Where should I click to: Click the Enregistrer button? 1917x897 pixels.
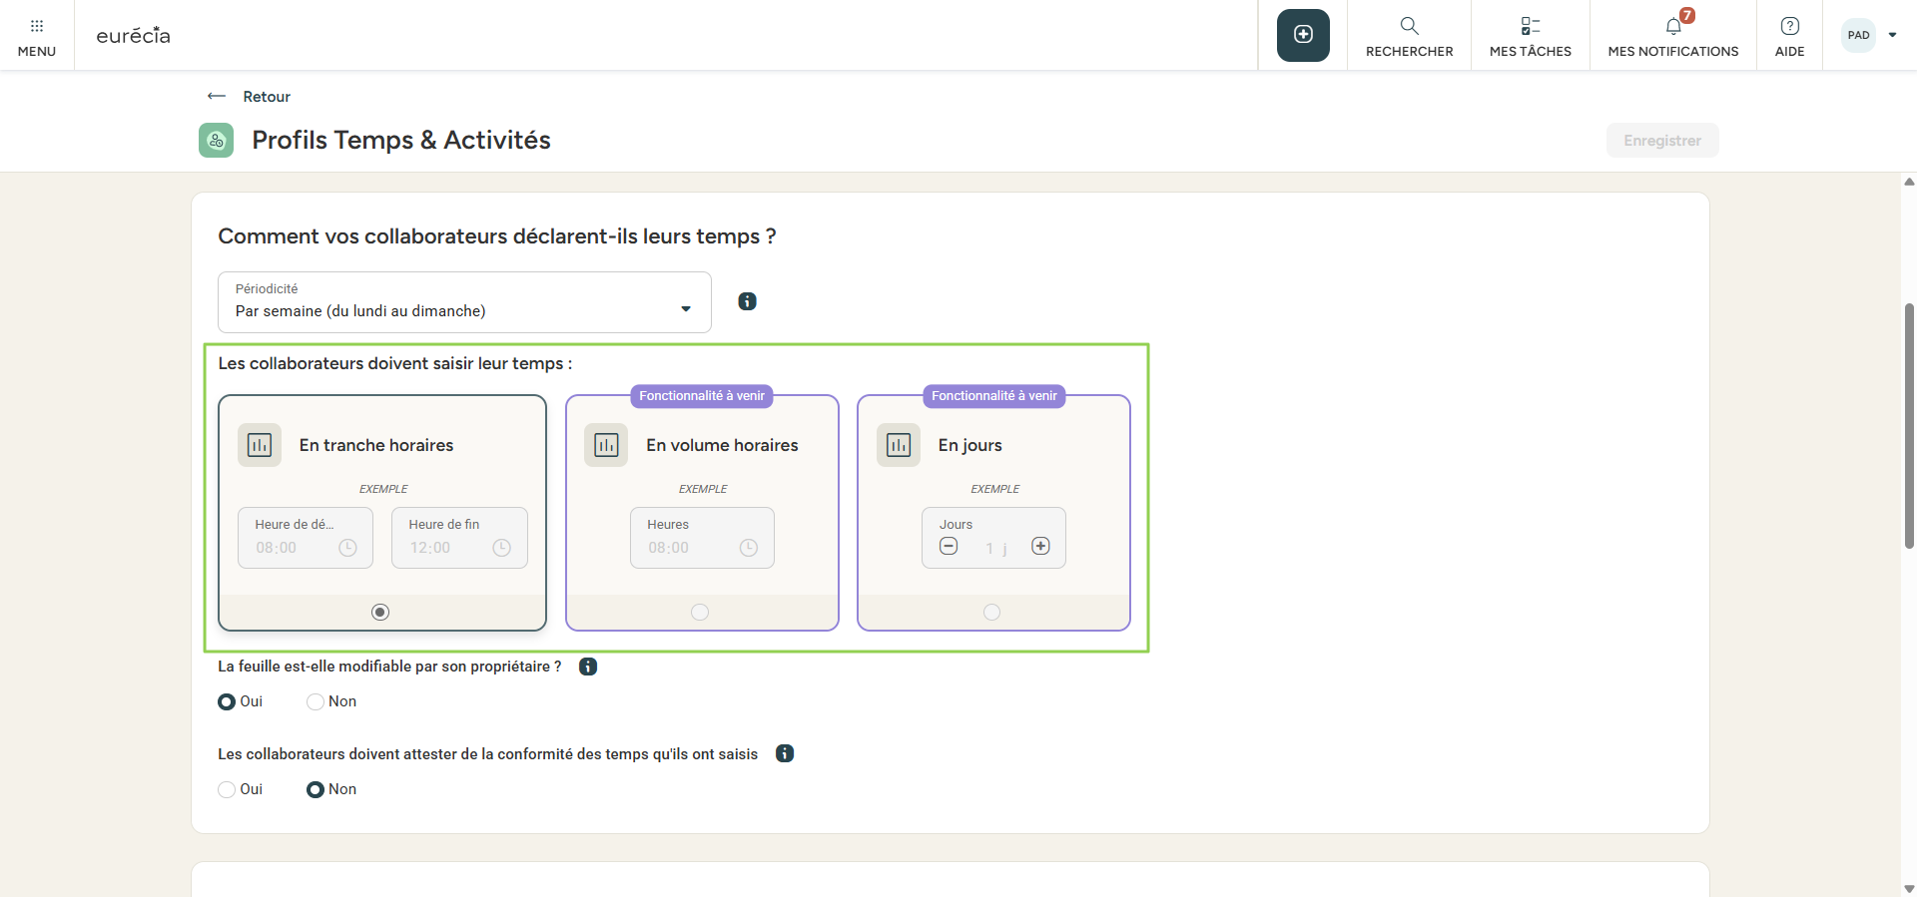[1661, 141]
